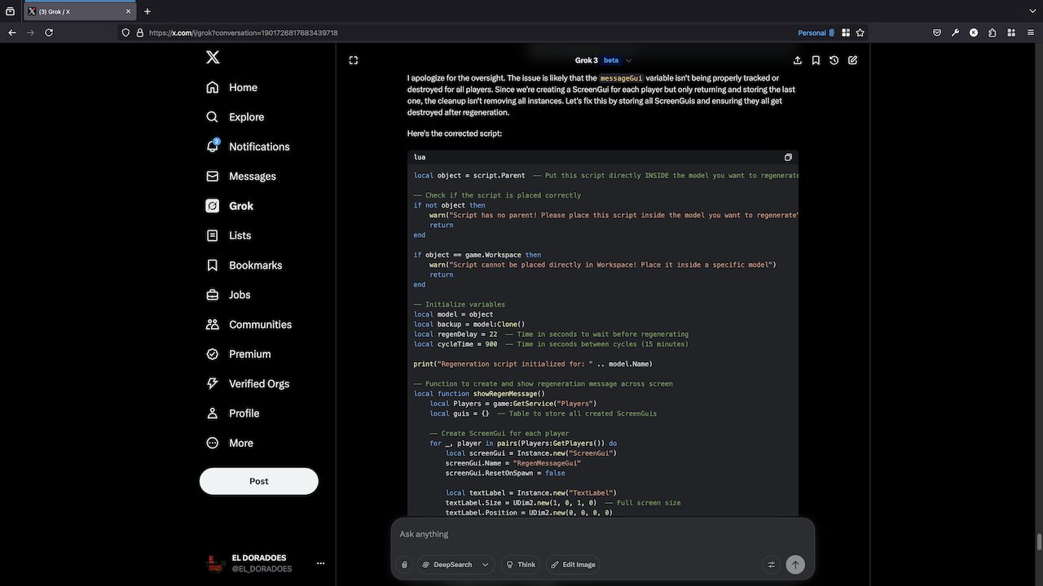Open the Grok 3 model selector dropdown
The image size is (1043, 586).
pos(603,60)
